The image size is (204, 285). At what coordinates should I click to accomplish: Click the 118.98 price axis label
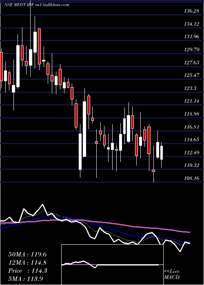tap(191, 114)
